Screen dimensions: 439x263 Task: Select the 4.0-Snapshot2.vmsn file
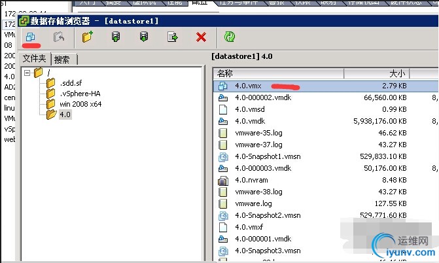click(x=268, y=215)
